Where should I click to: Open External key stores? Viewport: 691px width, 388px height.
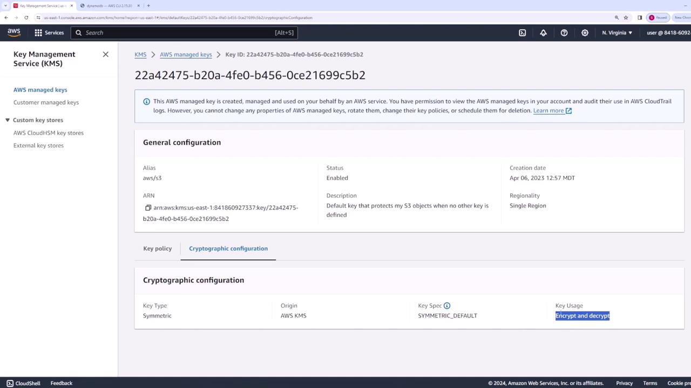(x=38, y=145)
